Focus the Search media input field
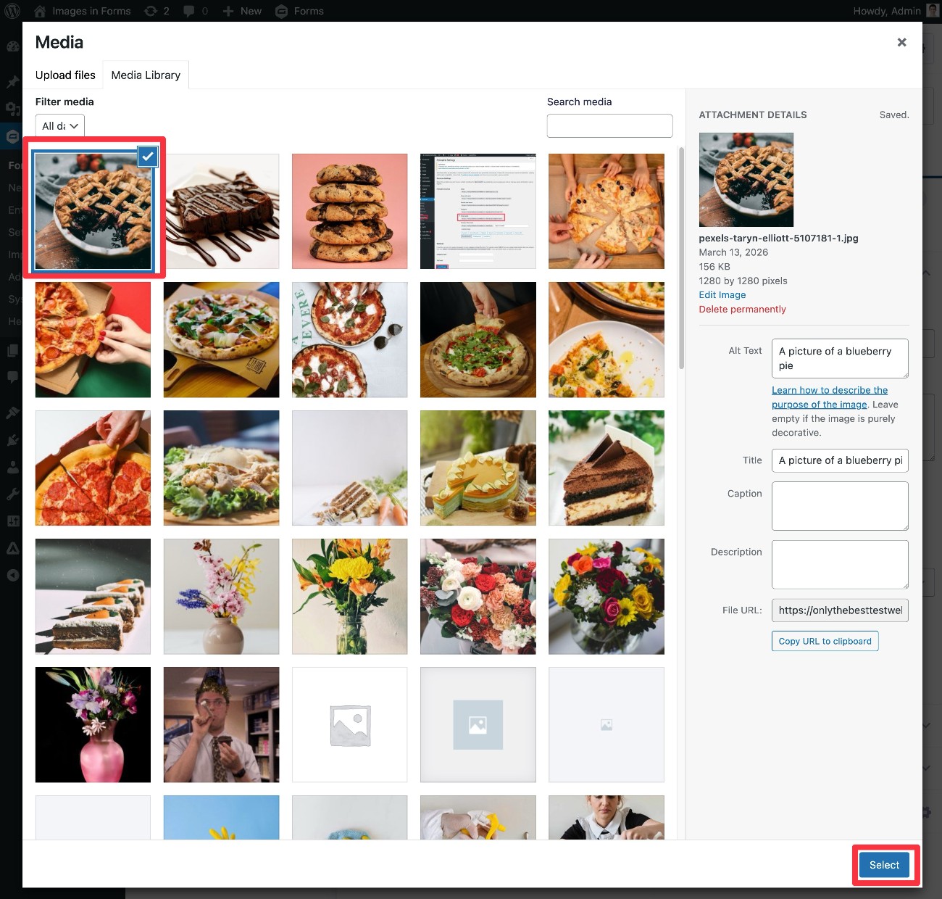Viewport: 942px width, 899px height. tap(609, 125)
